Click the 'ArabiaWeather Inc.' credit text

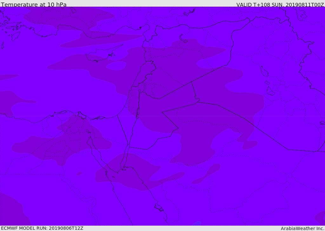tap(302, 228)
